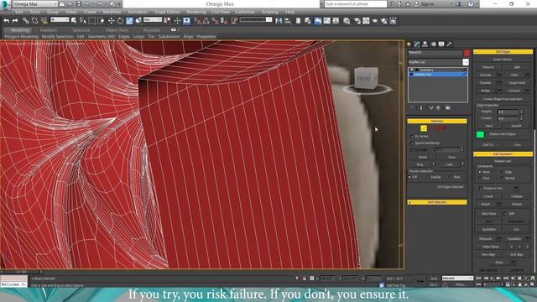Click the Pin Stack icon
The height and width of the screenshot is (302, 537).
point(412,108)
